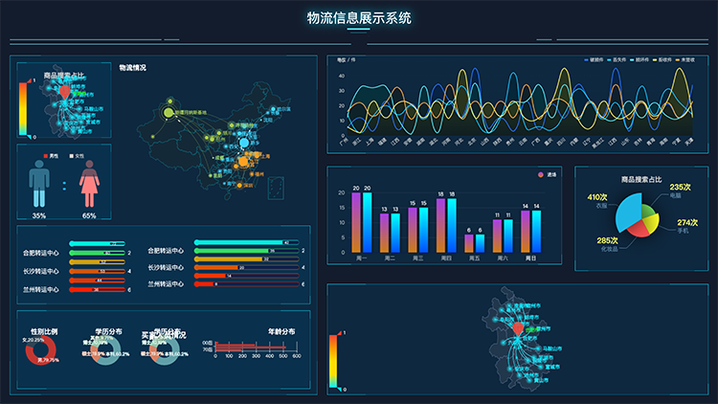Click the color gradient bar in bottom-right map panel
Screen dimensions: 718x404
coord(333,362)
